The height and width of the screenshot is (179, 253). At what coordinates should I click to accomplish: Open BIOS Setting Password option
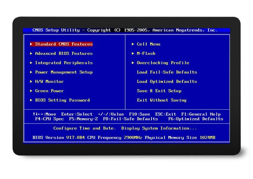click(62, 100)
